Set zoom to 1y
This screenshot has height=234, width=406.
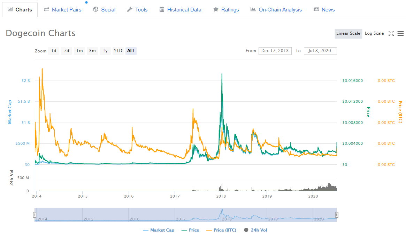pos(105,51)
